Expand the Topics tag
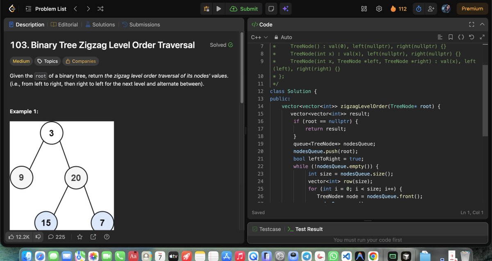This screenshot has height=261, width=492. pyautogui.click(x=48, y=61)
